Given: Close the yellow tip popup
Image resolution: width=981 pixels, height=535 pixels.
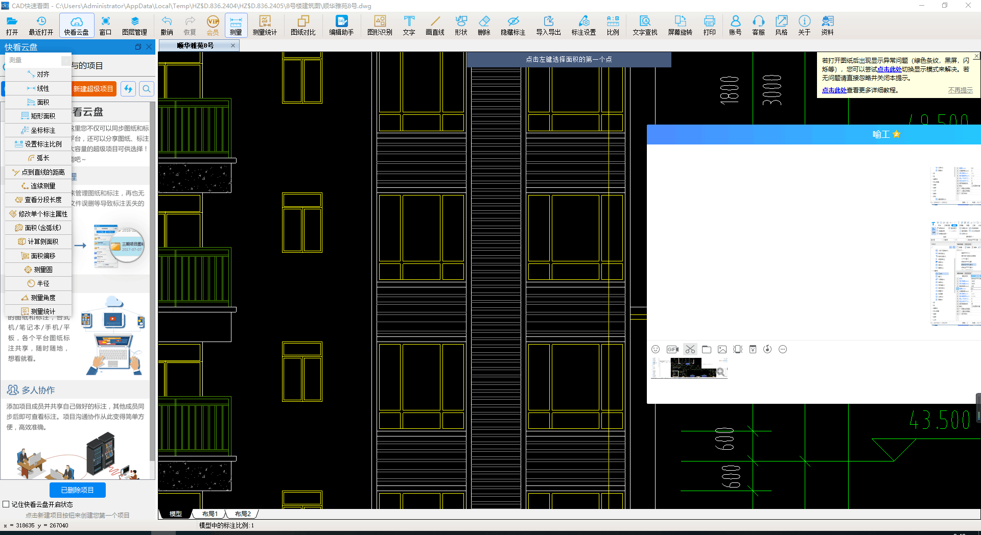Looking at the screenshot, I should click(976, 56).
